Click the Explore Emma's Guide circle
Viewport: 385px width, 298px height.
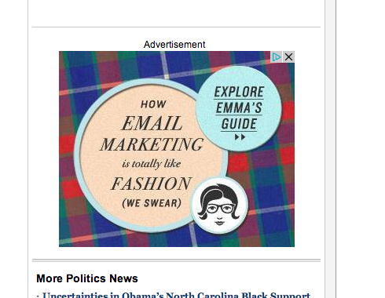pyautogui.click(x=239, y=108)
